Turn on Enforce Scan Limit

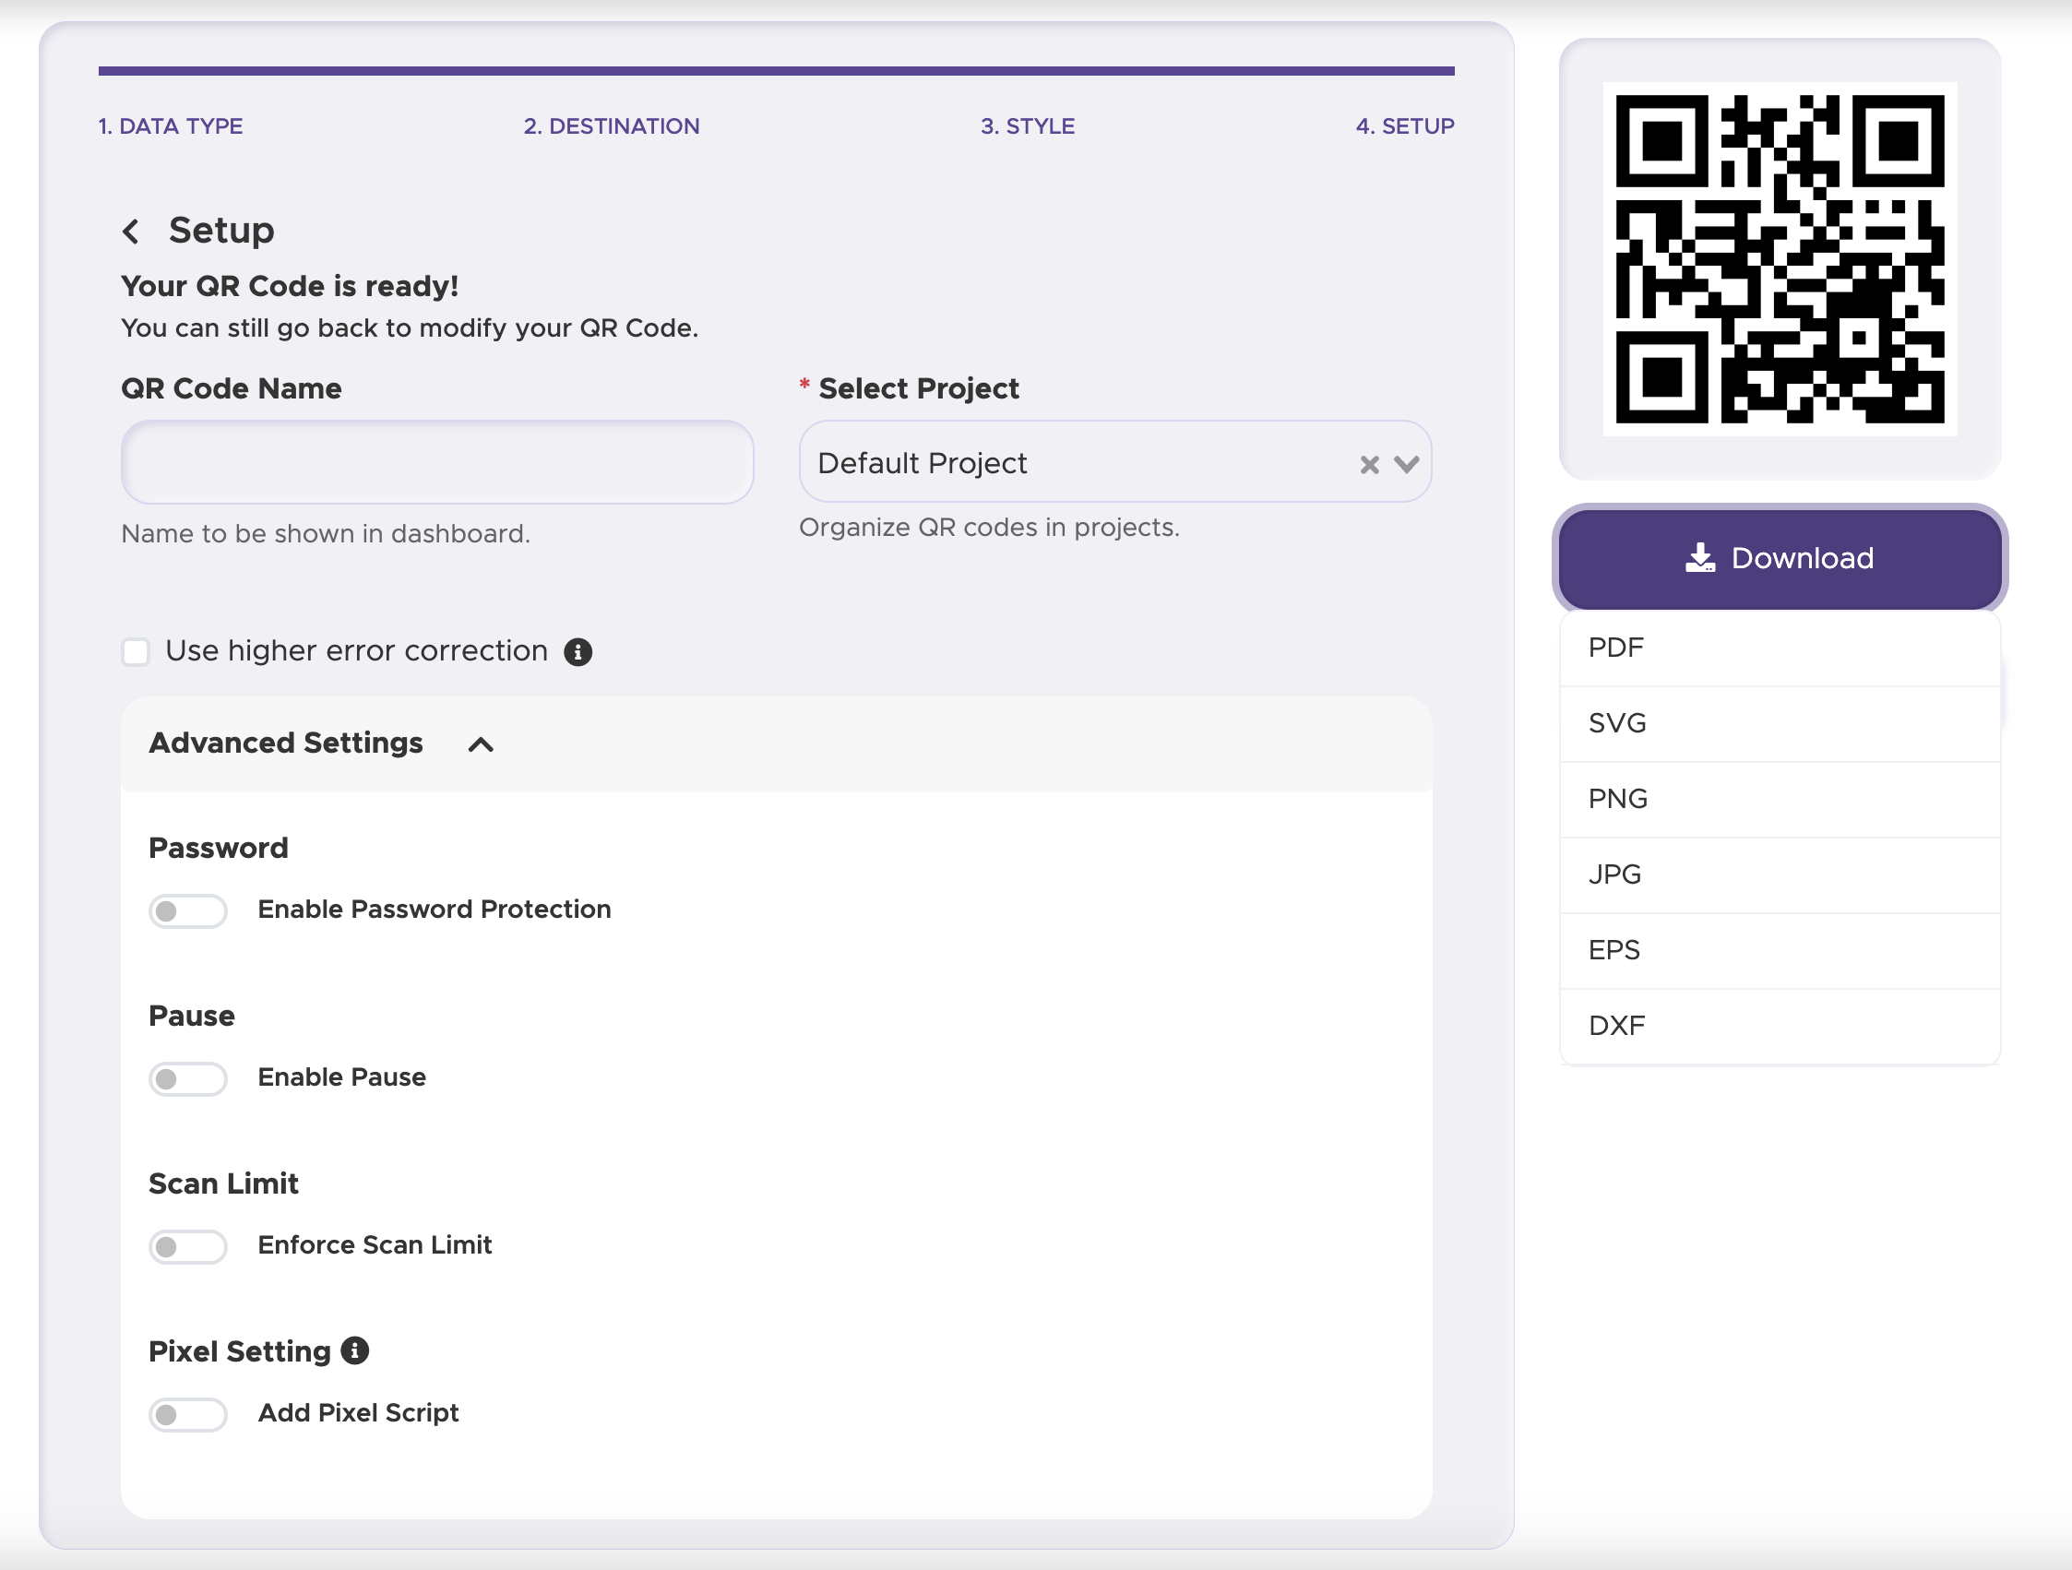pos(187,1246)
